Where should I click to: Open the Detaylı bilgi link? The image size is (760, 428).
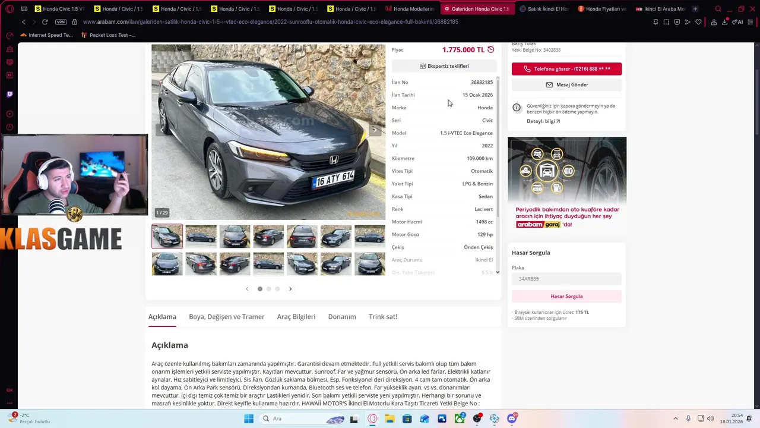coord(543,121)
